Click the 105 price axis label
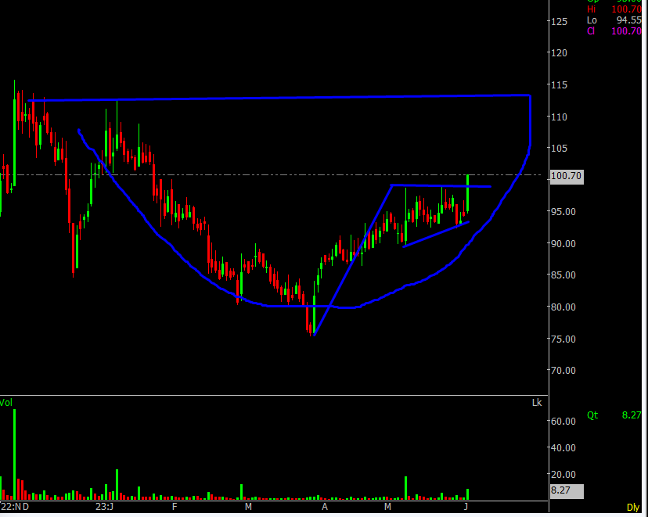The height and width of the screenshot is (517, 648). [x=559, y=149]
